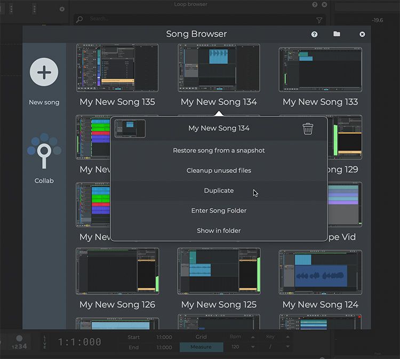Toggle the Grid button in transport

pos(201,337)
